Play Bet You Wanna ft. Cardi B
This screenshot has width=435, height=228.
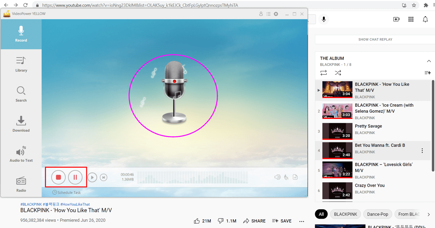coord(373,150)
